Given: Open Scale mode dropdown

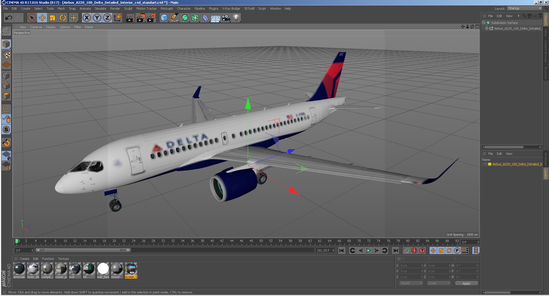Looking at the screenshot, I should point(439,283).
